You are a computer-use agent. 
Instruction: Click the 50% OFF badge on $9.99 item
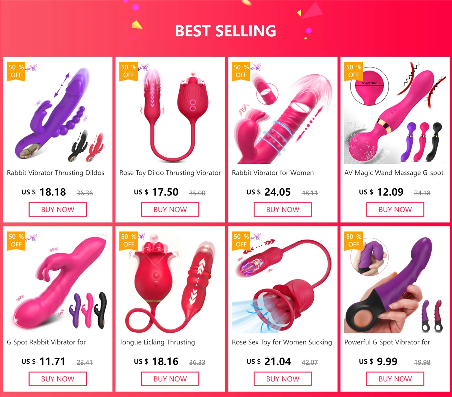pos(354,241)
